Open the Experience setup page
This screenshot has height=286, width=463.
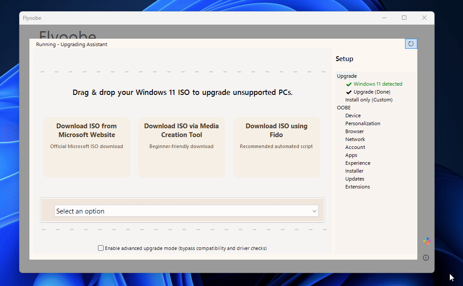[358, 163]
